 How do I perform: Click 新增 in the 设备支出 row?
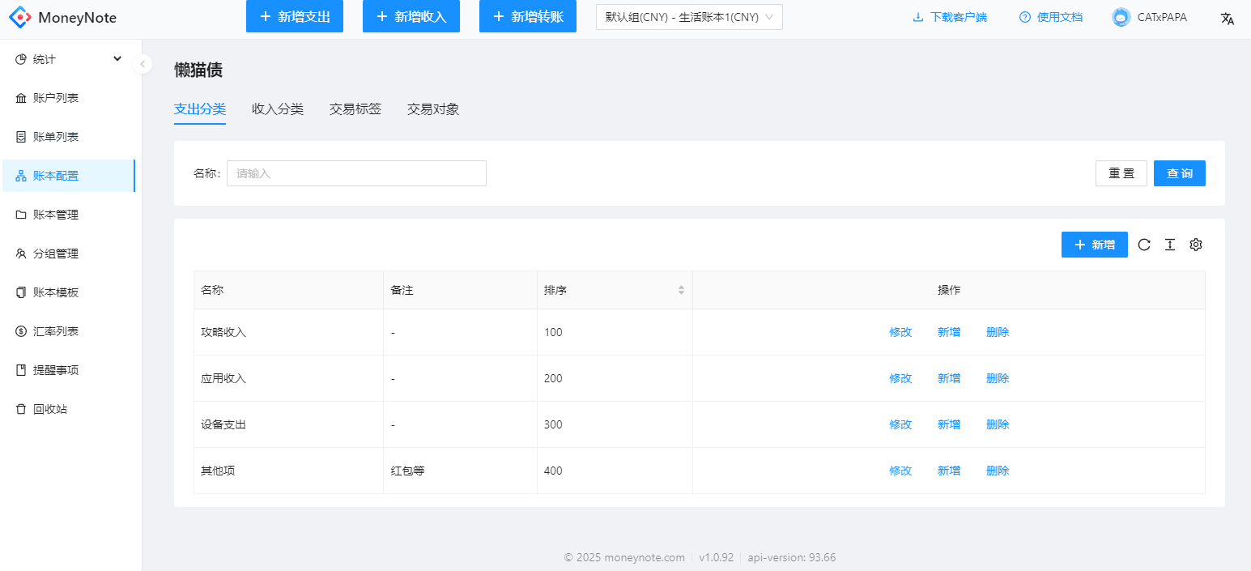click(949, 424)
